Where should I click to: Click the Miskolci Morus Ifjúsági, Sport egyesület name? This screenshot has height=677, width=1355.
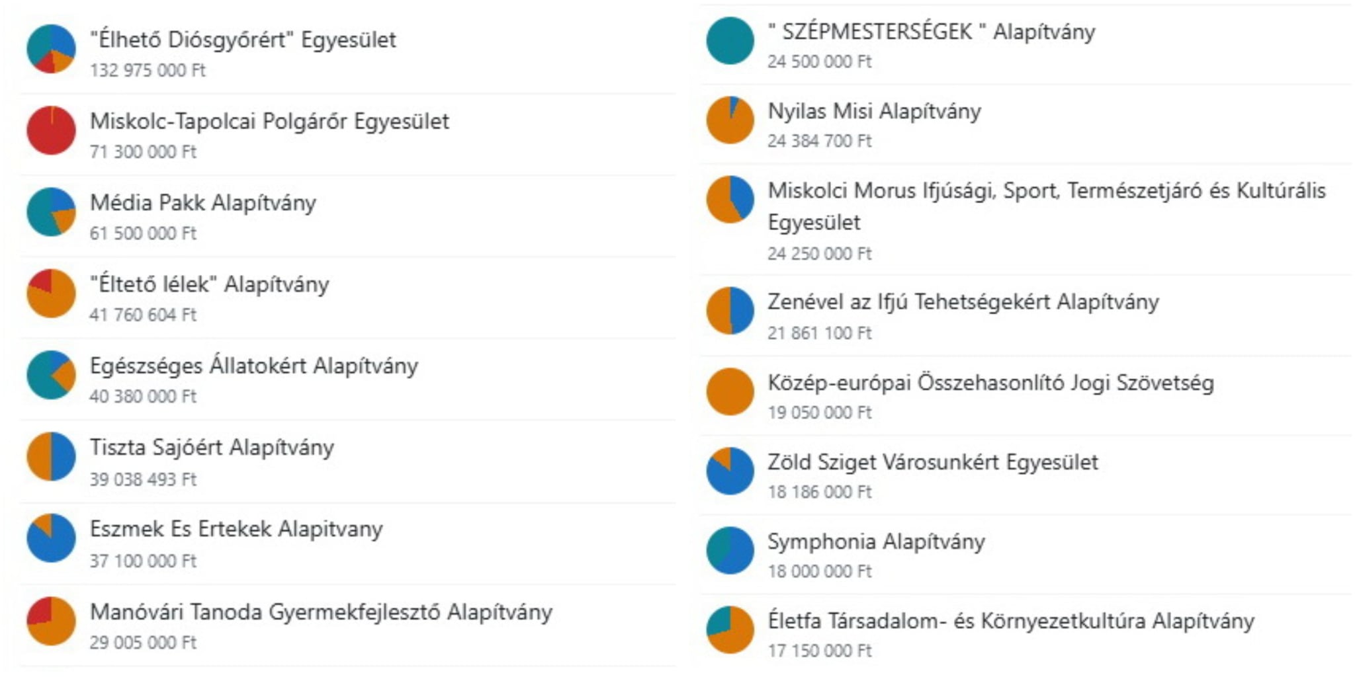pyautogui.click(x=1047, y=206)
